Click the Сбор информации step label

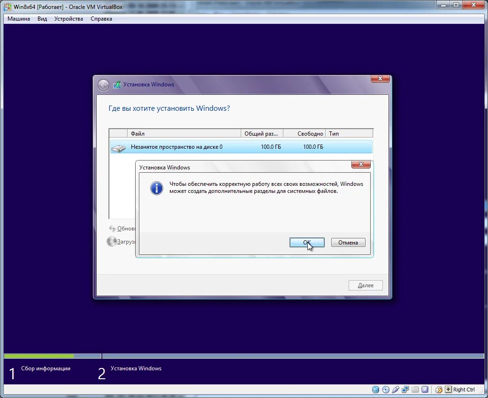[46, 368]
